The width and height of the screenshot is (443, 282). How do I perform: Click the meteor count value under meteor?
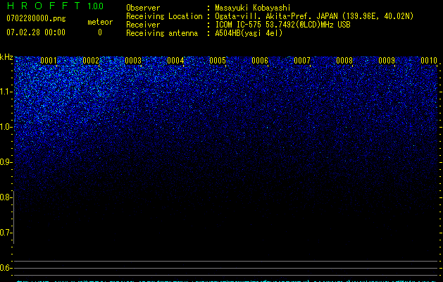pyautogui.click(x=100, y=32)
